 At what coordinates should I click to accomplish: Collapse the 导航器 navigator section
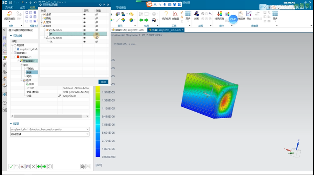pos(11,36)
